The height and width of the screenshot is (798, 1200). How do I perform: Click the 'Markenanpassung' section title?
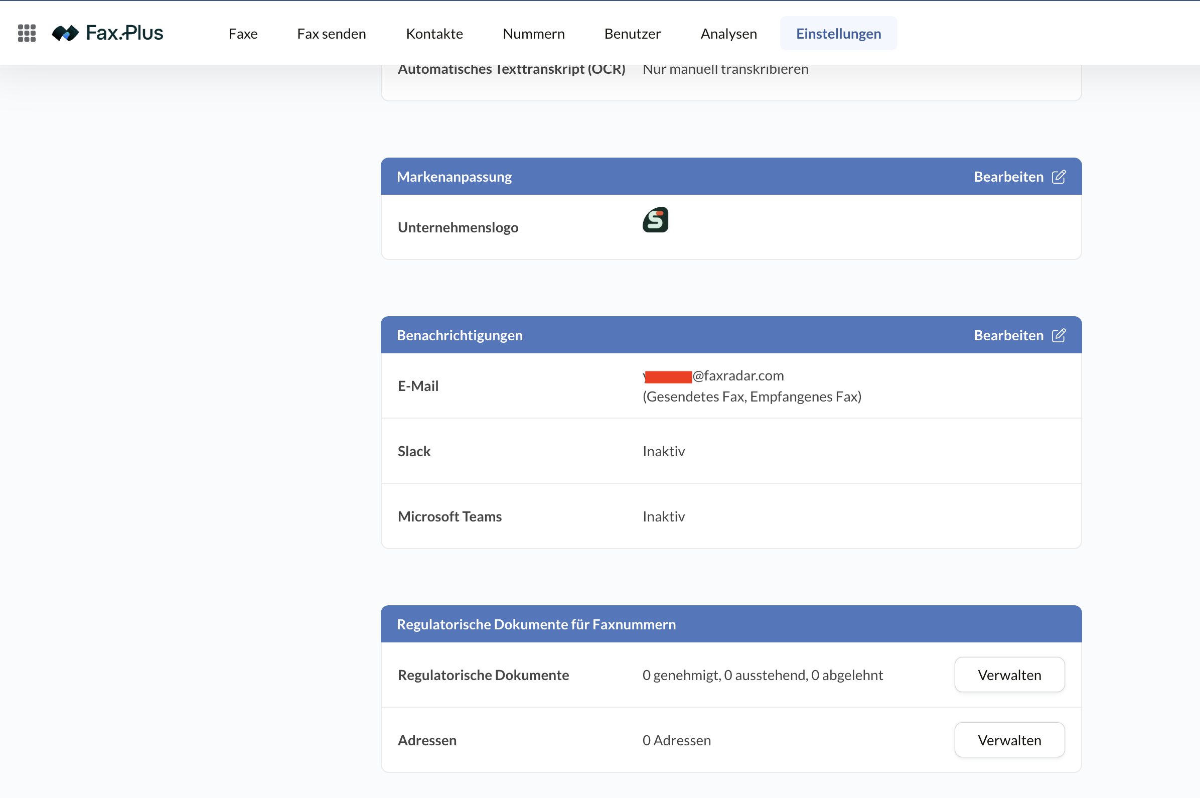[x=454, y=177]
